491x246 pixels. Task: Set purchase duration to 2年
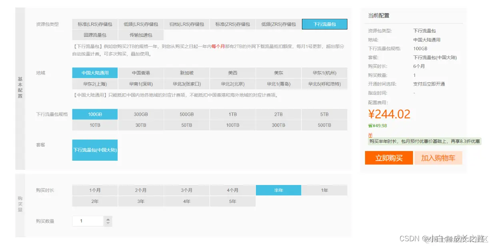95,201
